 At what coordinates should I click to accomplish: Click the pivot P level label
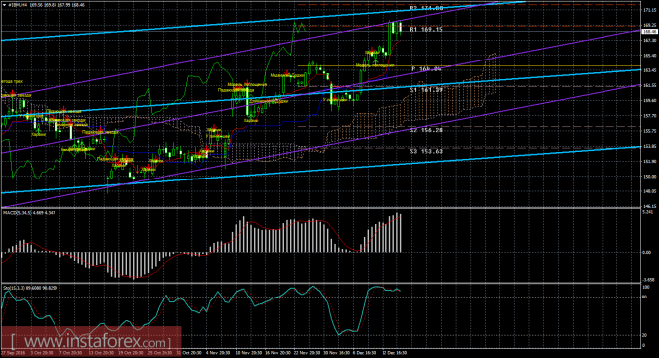[426, 68]
